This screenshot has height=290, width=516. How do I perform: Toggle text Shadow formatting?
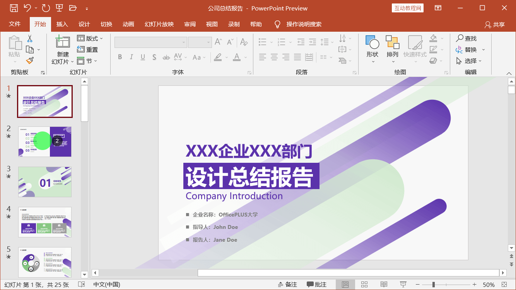pyautogui.click(x=154, y=57)
